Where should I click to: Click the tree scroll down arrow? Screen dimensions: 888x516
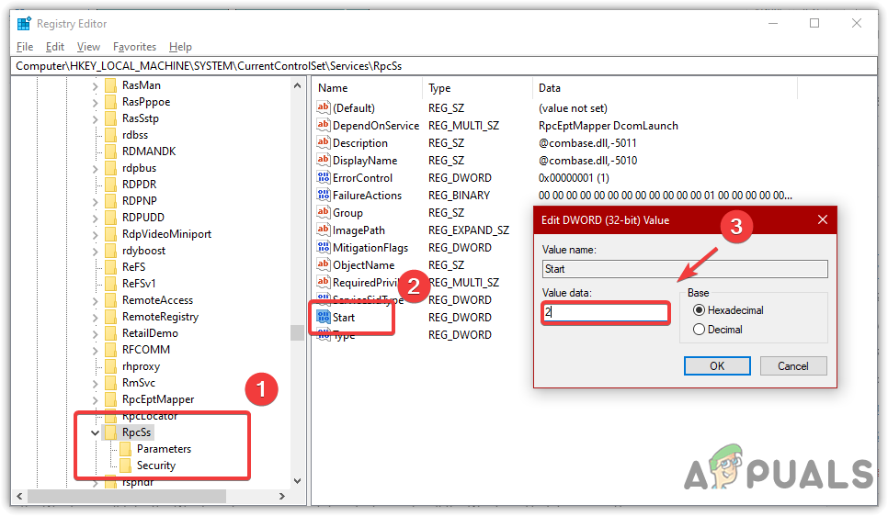[x=297, y=481]
